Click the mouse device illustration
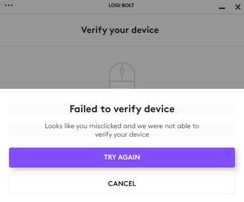The width and height of the screenshot is (244, 202). (x=122, y=76)
